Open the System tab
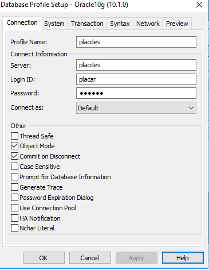This screenshot has width=209, height=270. click(x=54, y=24)
